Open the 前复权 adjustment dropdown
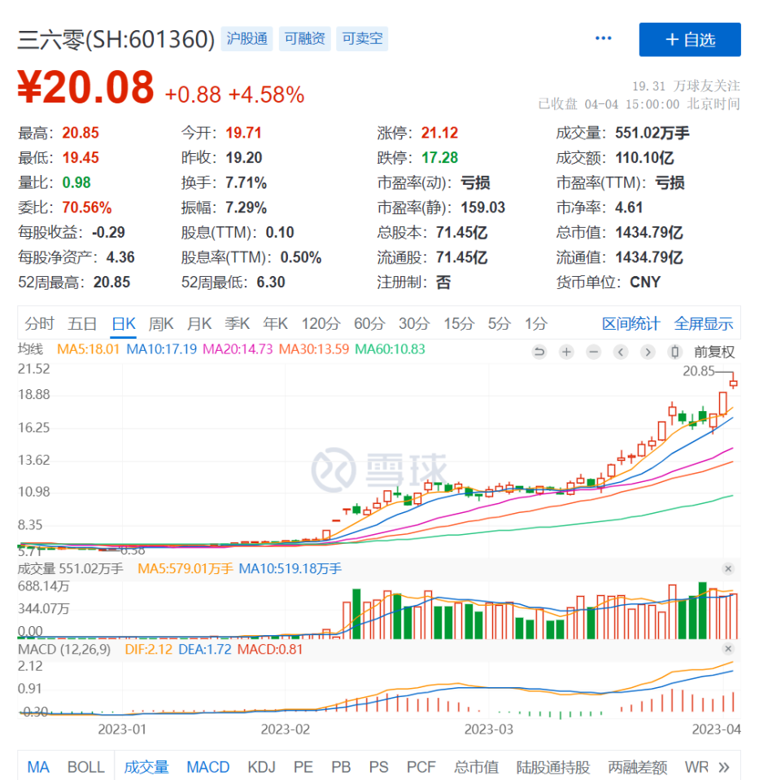Viewport: 781px width, 780px height. tap(715, 351)
